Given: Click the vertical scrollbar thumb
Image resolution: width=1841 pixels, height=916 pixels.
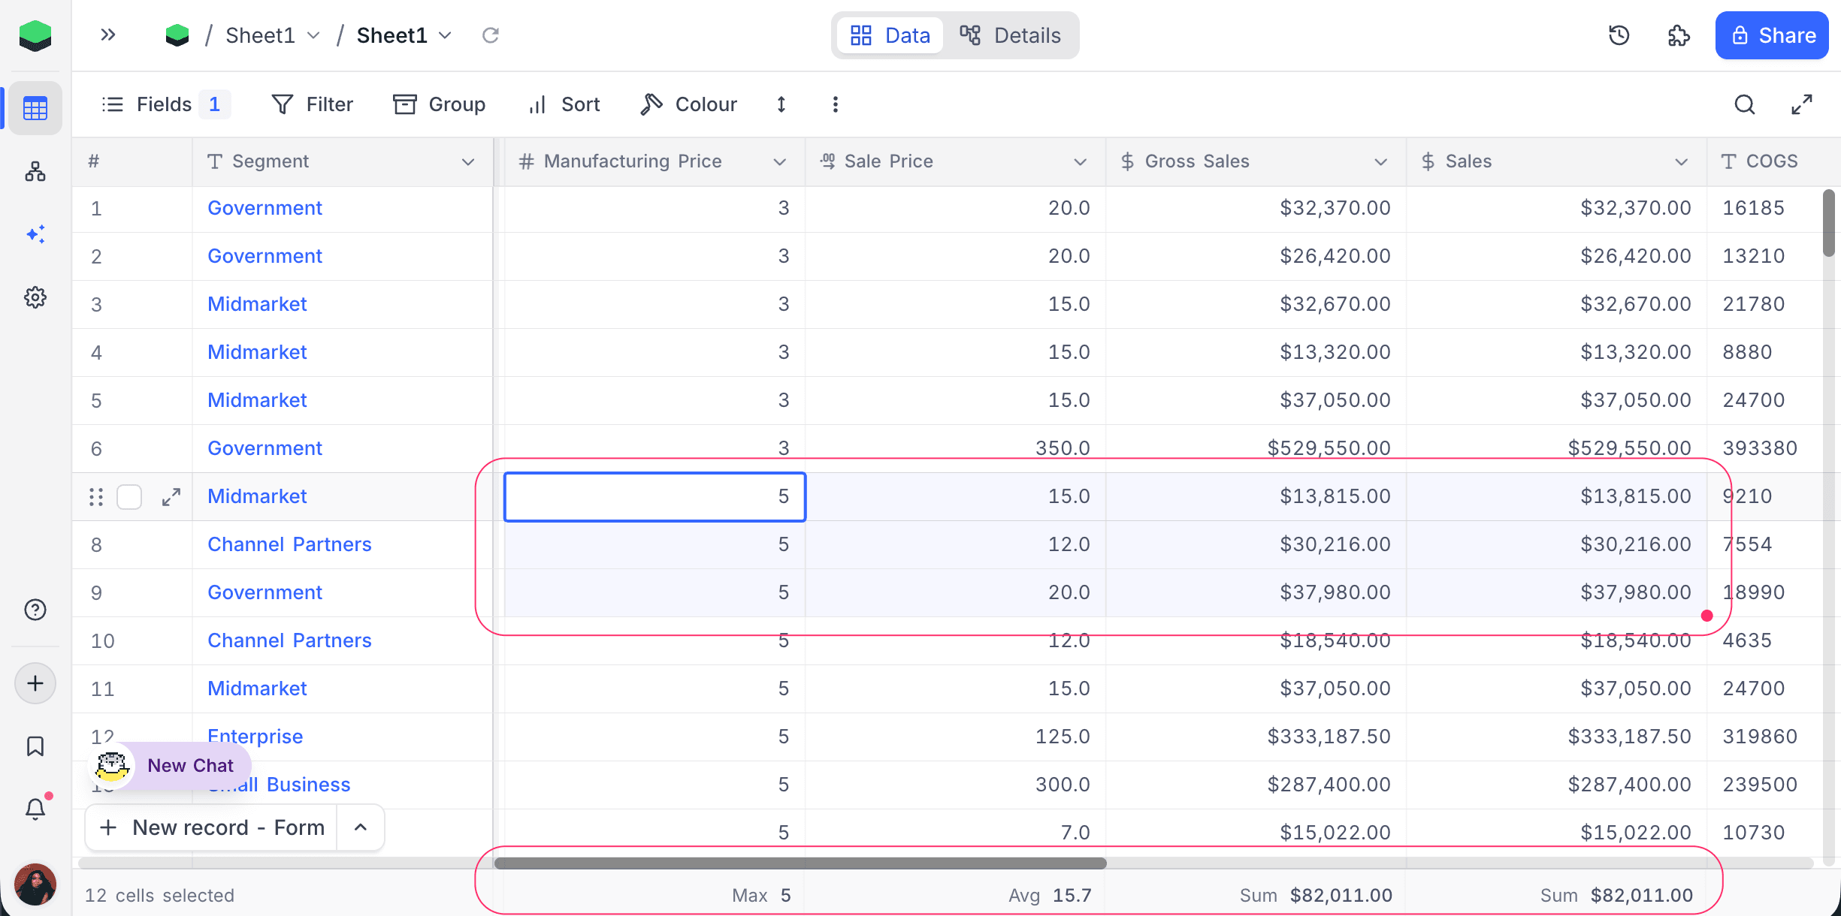Looking at the screenshot, I should pos(1829,223).
